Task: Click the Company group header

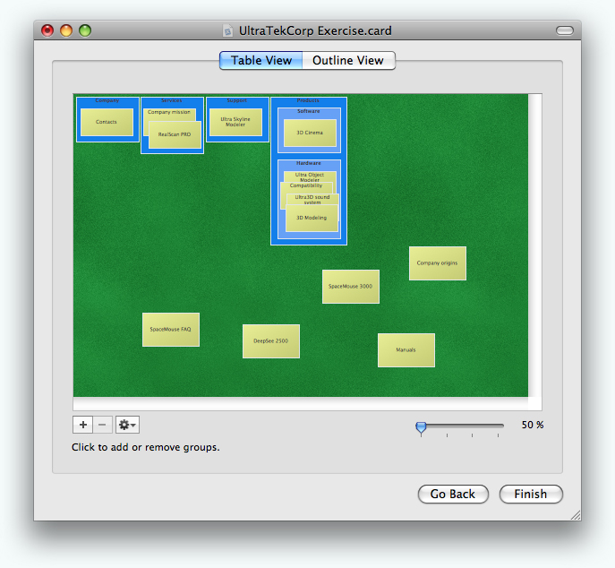Action: (107, 100)
